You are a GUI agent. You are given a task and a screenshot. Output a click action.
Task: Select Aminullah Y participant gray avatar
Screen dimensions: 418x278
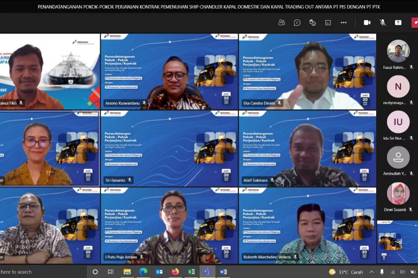point(398,157)
